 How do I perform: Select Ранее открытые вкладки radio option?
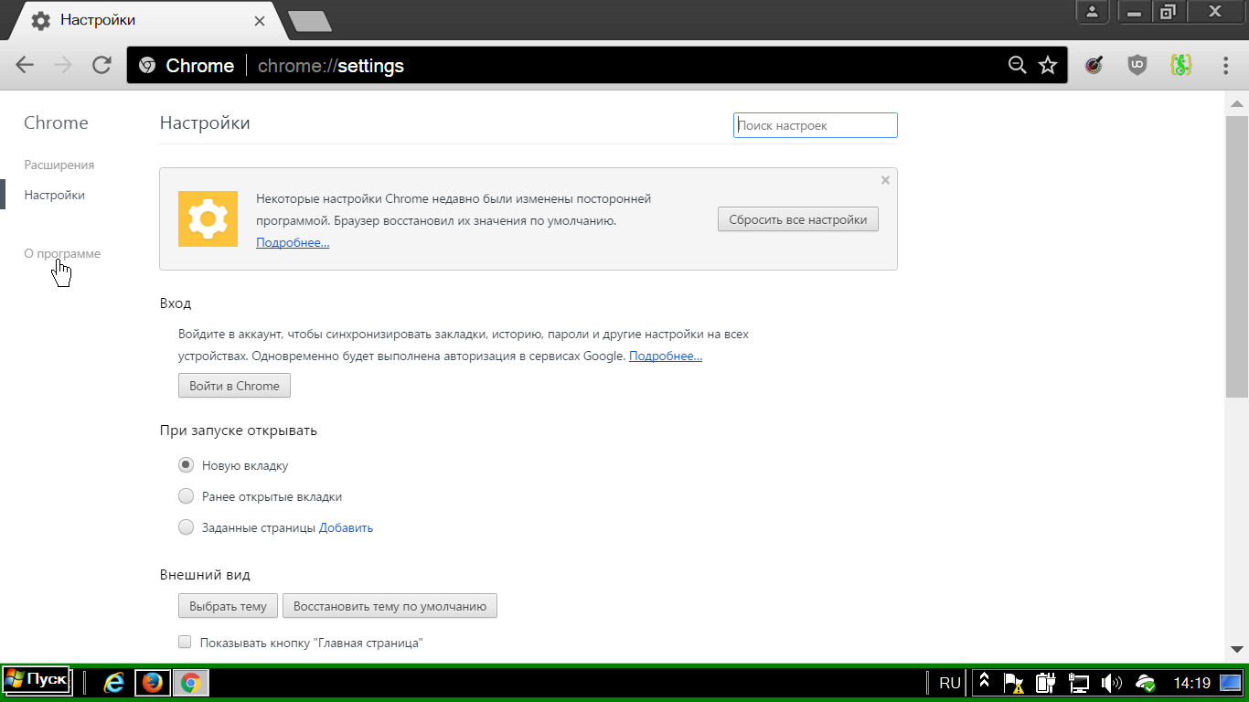[186, 496]
